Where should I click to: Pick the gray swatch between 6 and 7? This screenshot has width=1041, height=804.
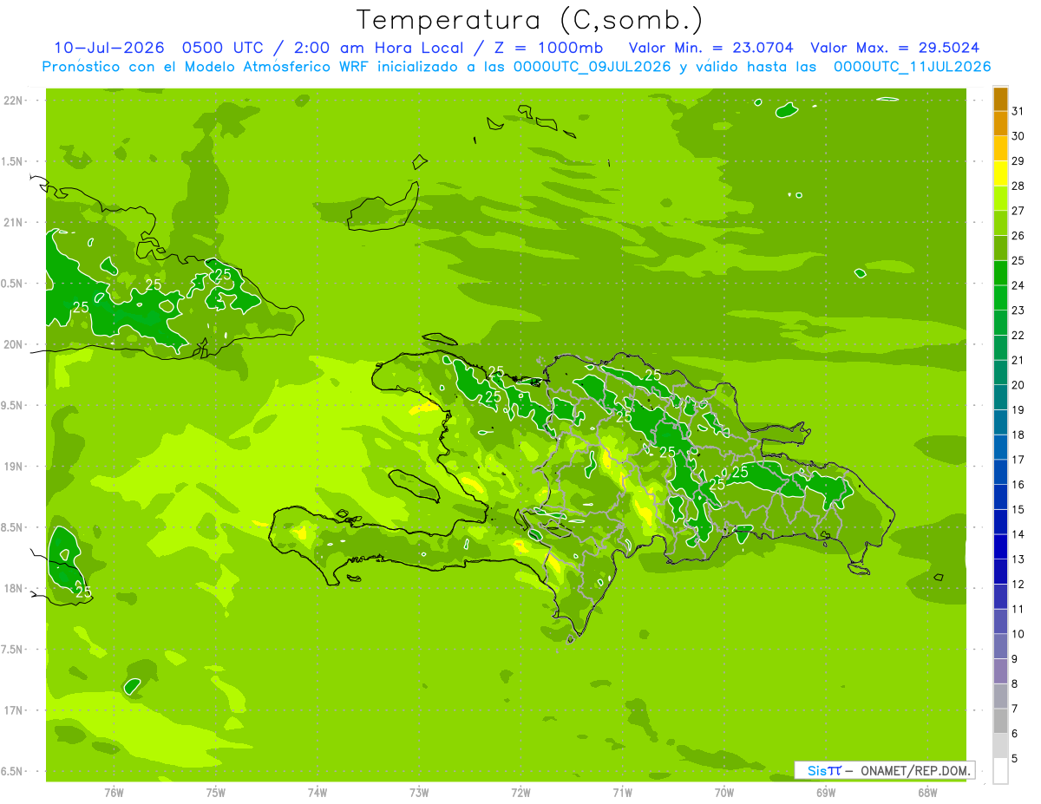coord(1000,721)
